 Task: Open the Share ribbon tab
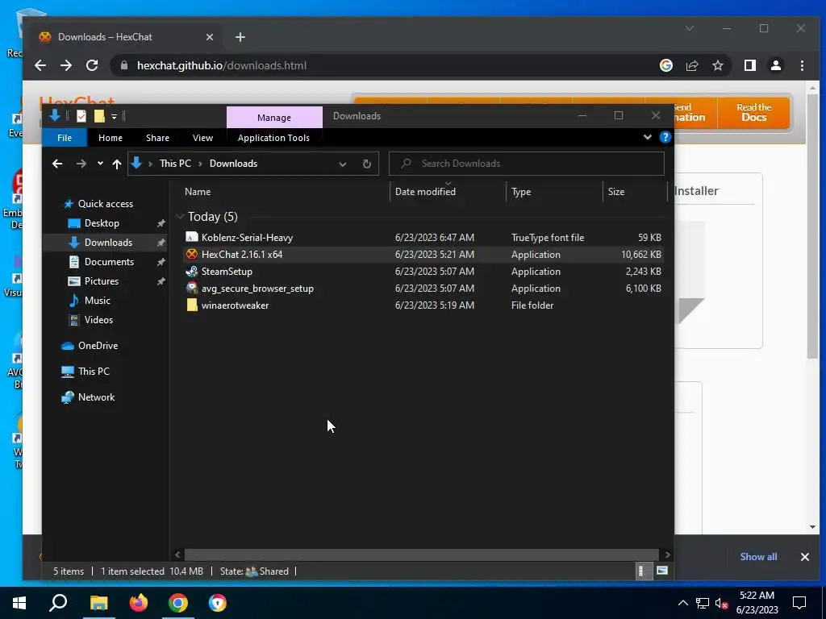click(x=157, y=138)
